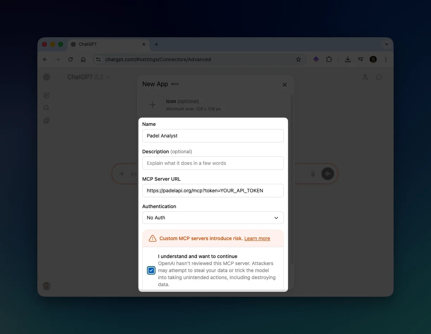Open the GPTs library icon in sidebar
431x334 pixels.
pos(47,121)
